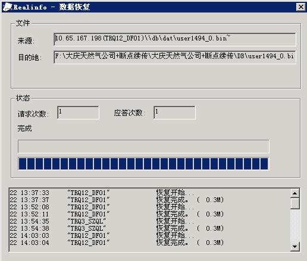
Task: Close the 数据恢复 dialog window
Action: (x=301, y=7)
